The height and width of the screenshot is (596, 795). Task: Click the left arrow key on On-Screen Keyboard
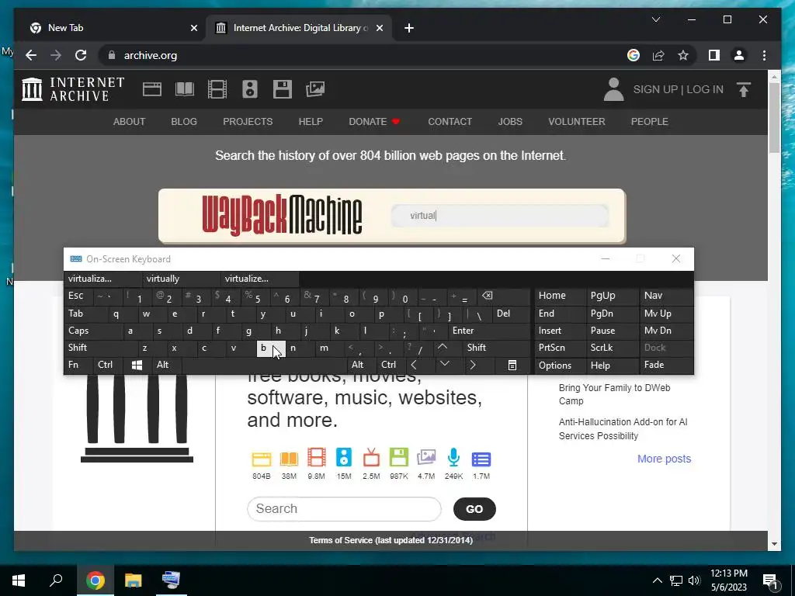(415, 365)
